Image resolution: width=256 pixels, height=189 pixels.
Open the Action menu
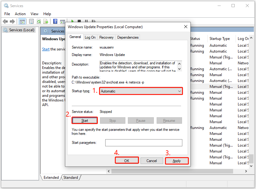(20, 14)
